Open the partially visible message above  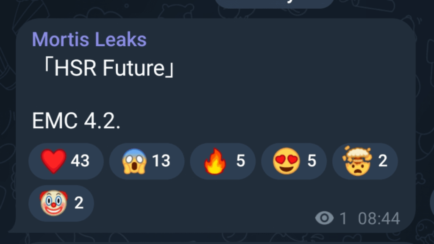(x=275, y=3)
